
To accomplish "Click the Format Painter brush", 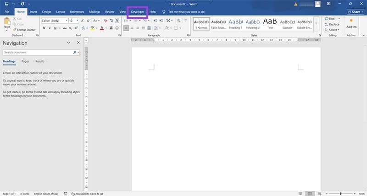I will (15, 30).
